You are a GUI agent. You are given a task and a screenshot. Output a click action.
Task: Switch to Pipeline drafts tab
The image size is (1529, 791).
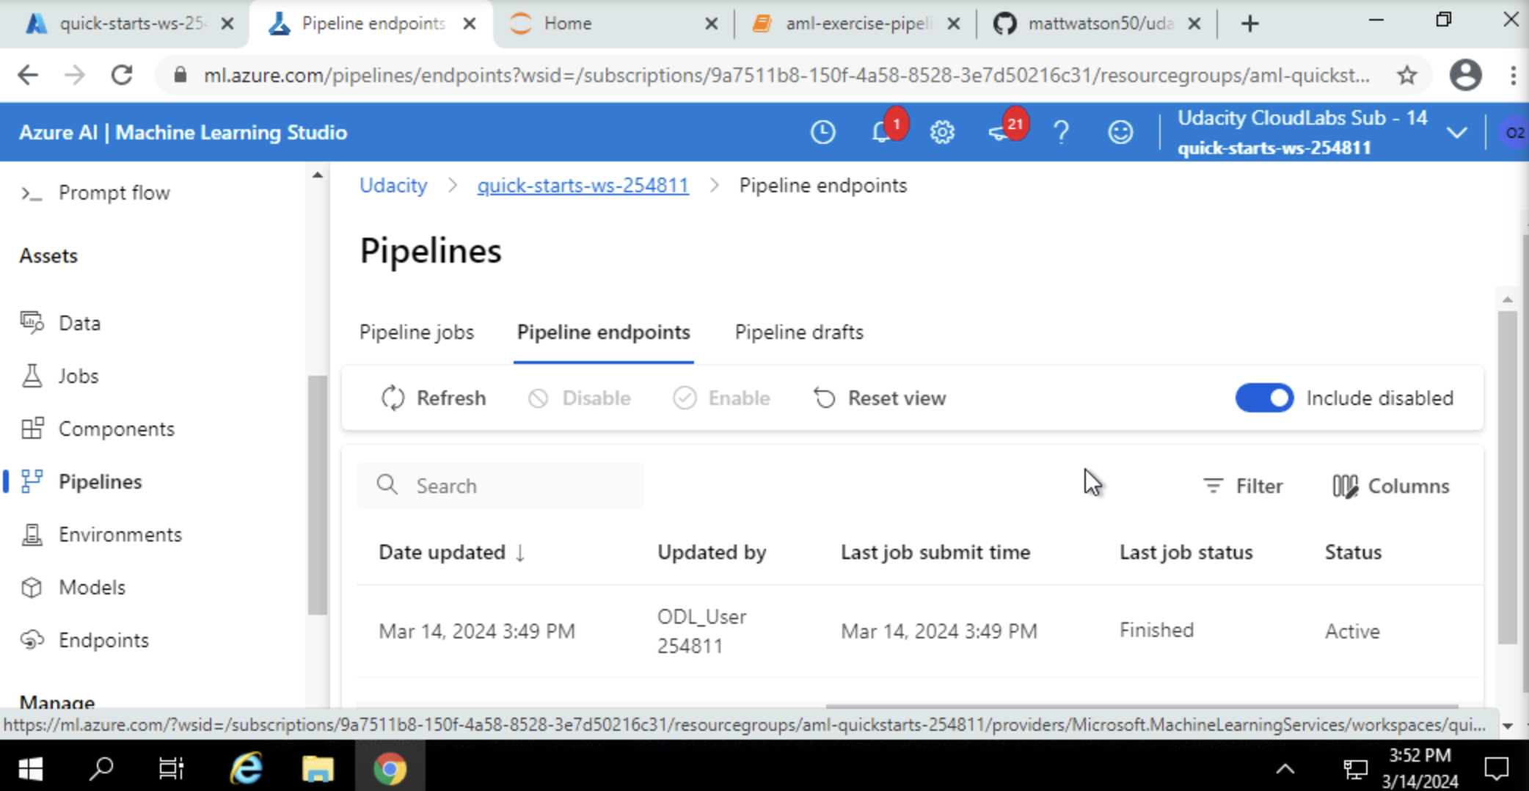799,332
